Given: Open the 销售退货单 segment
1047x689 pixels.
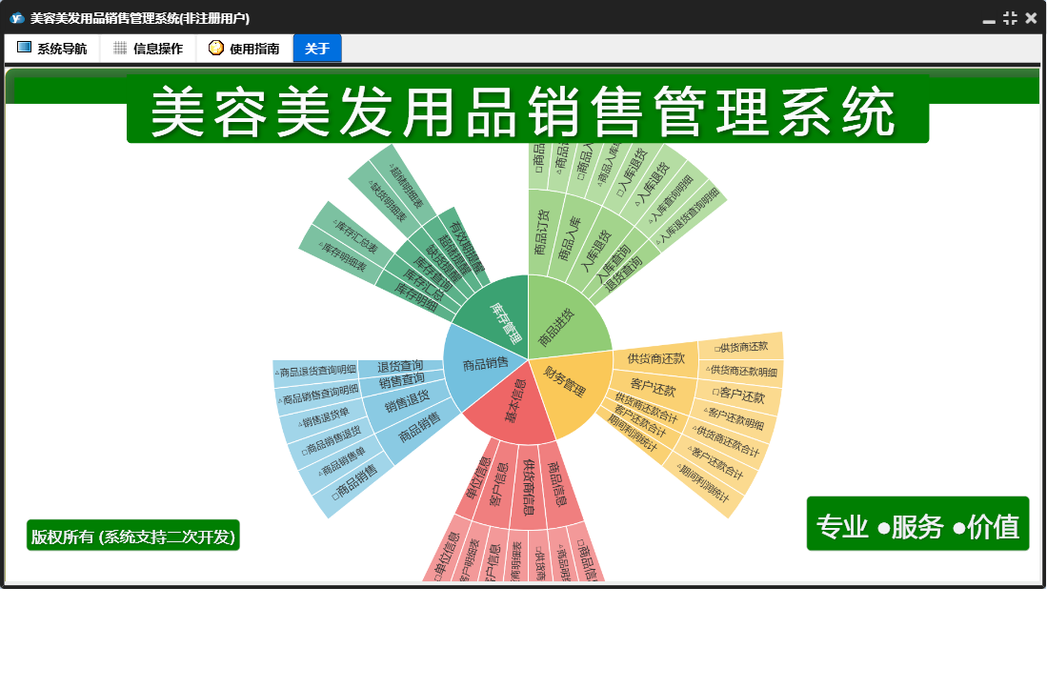Looking at the screenshot, I should [325, 418].
